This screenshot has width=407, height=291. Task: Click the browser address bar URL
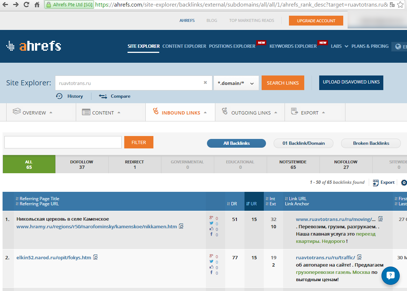242,5
